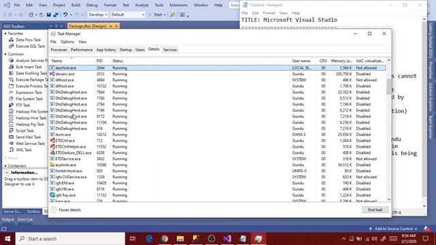
Task: Switch to the Performance tab in Task Manager
Action: pos(82,50)
